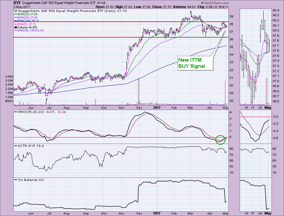This screenshot has width=284, height=216.
Task: Click the red down-triangle change indicator
Action: click(227, 7)
